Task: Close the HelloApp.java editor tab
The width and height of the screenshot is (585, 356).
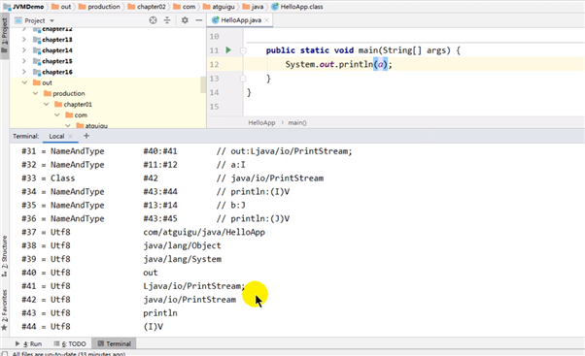Action: tap(266, 20)
